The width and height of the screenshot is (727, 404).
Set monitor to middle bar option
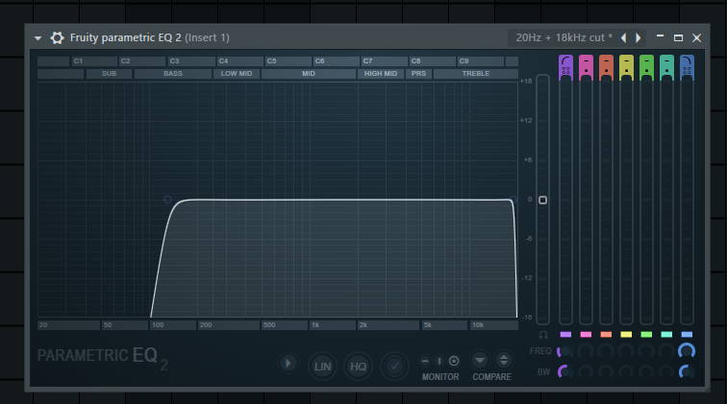pos(439,361)
